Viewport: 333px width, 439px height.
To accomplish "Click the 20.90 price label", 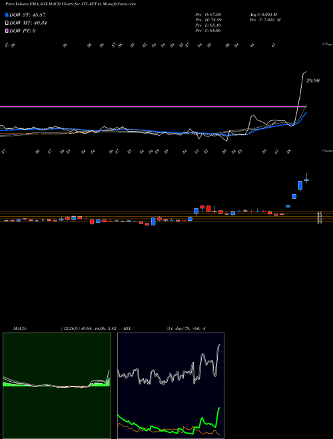I will click(313, 80).
